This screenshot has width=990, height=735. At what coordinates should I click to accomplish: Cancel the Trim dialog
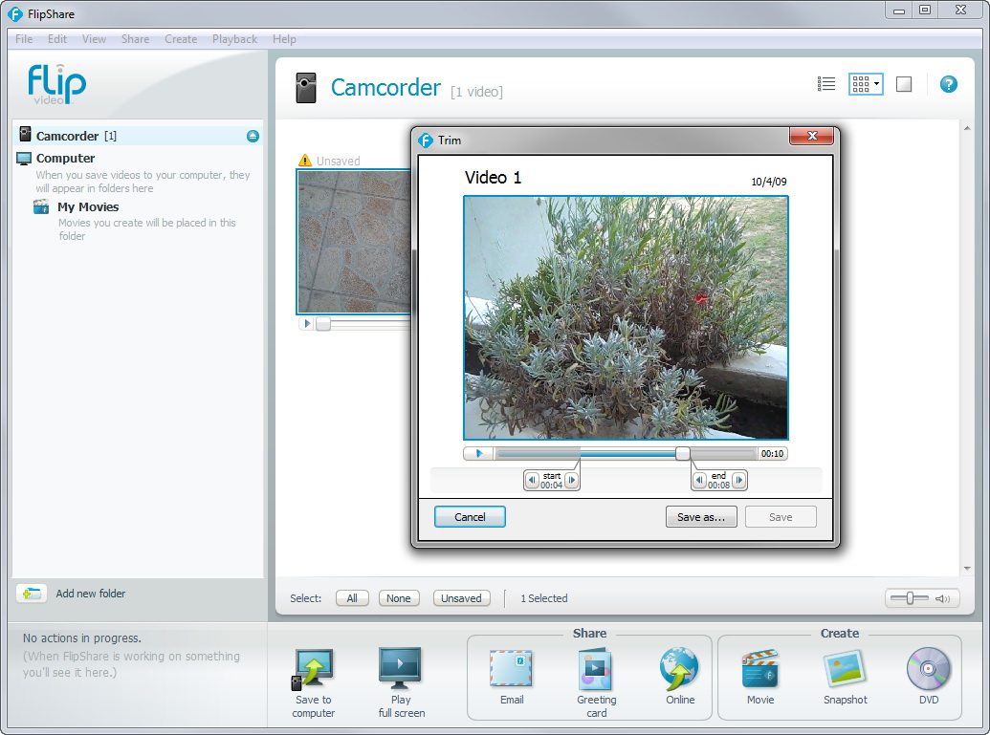pos(470,517)
